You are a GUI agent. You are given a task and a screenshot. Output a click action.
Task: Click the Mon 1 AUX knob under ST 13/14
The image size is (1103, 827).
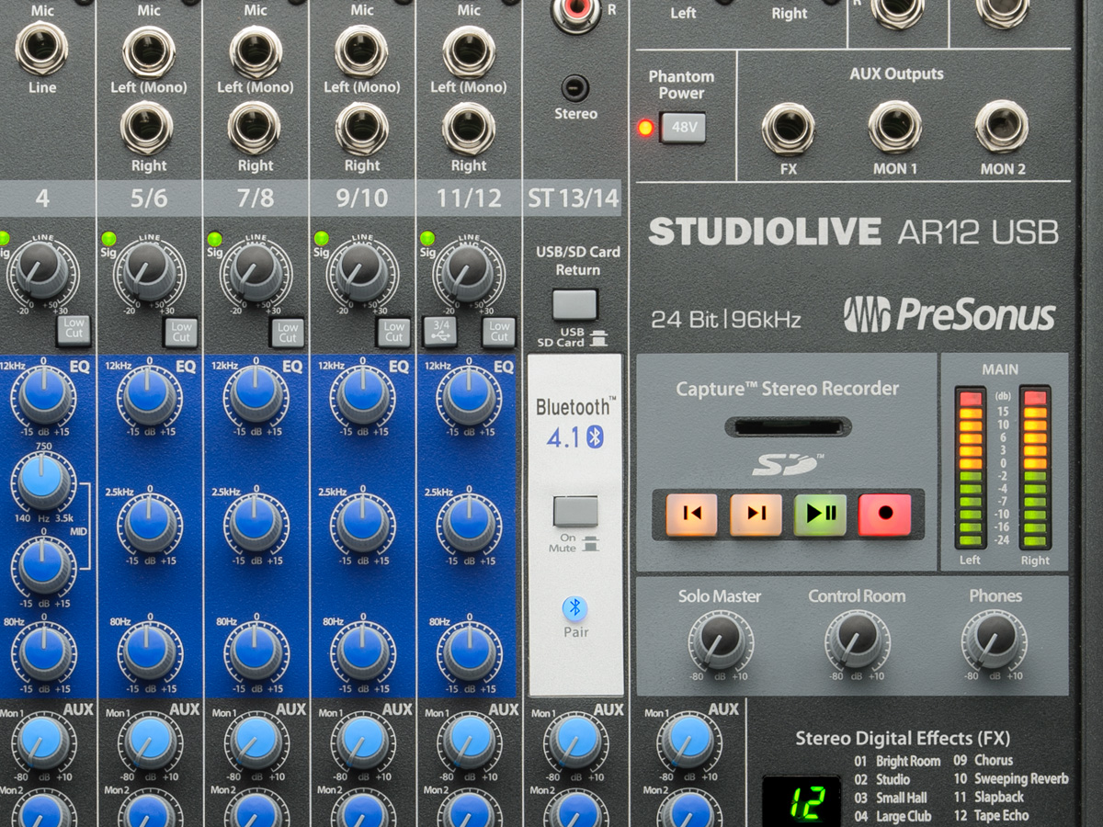click(x=575, y=741)
